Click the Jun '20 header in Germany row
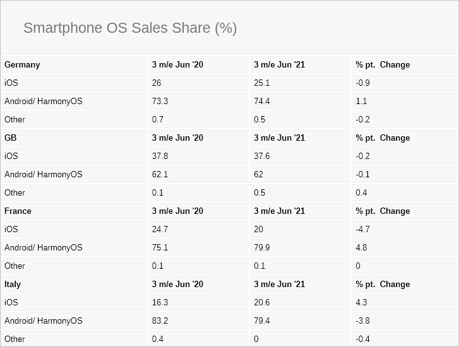 coord(177,65)
